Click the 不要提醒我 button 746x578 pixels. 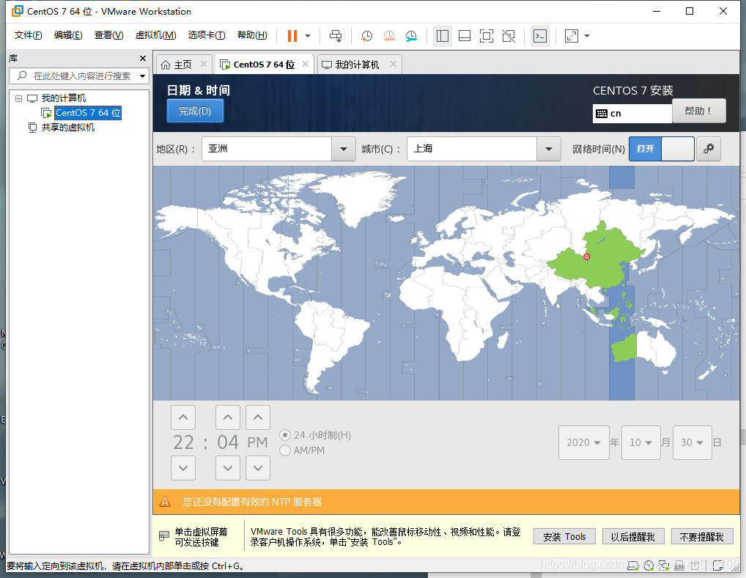(x=702, y=537)
